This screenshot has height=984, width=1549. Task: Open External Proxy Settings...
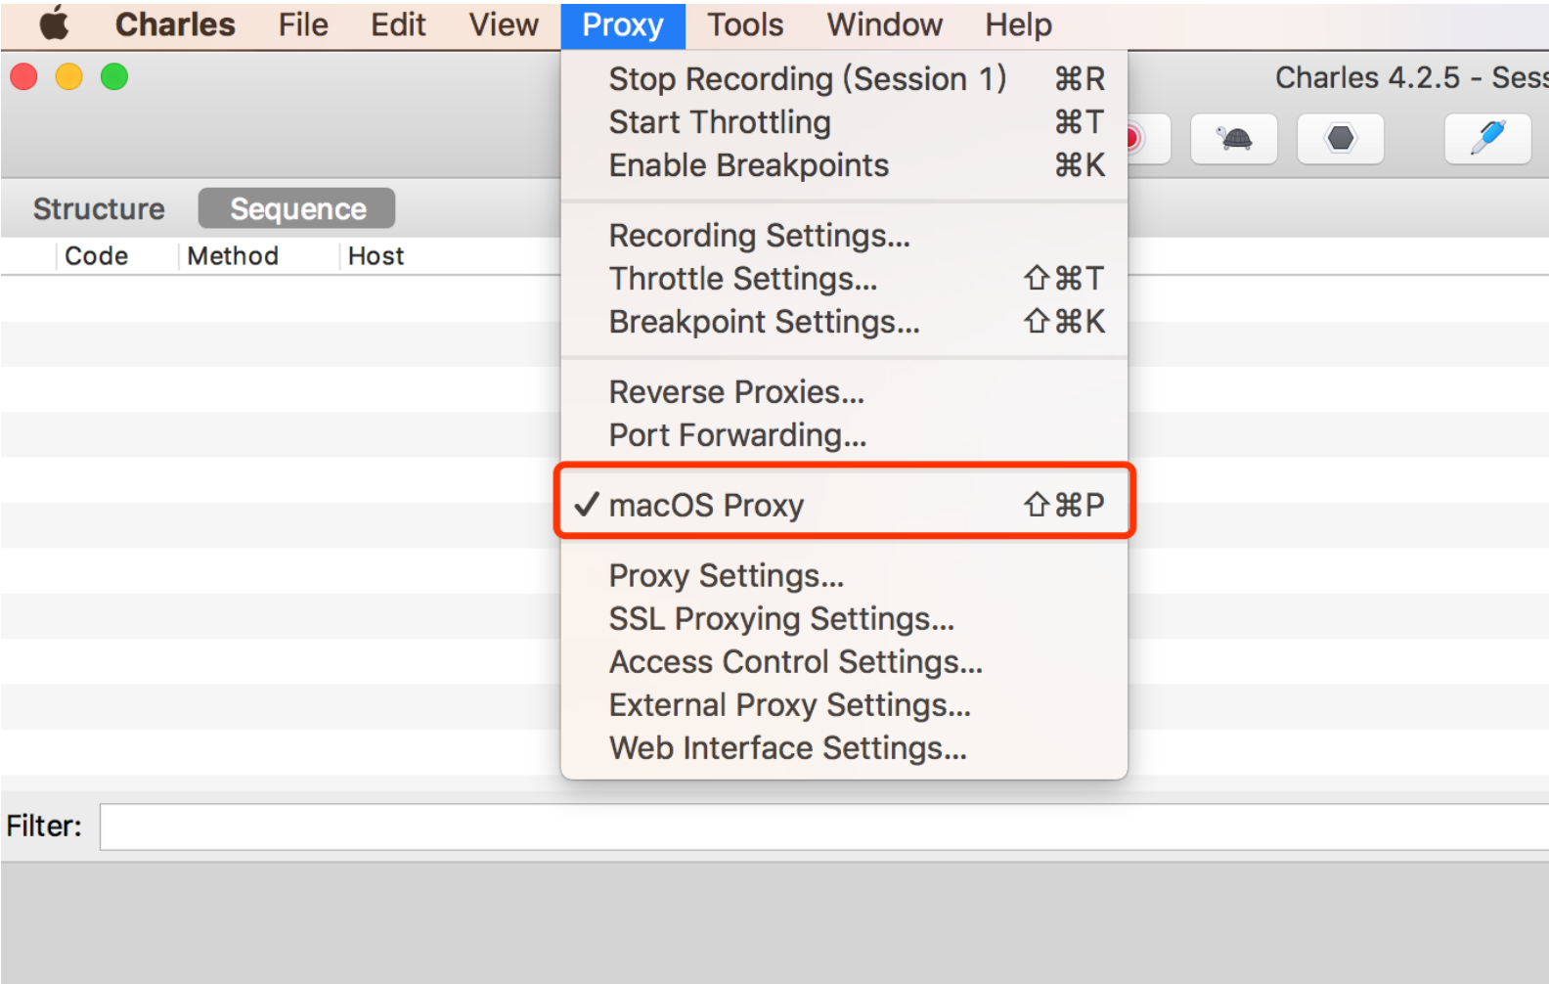(x=844, y=705)
